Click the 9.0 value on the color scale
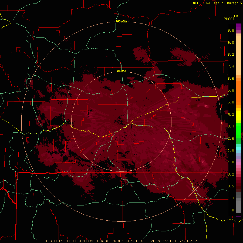This screenshot has height=243, width=243. pos(231,42)
